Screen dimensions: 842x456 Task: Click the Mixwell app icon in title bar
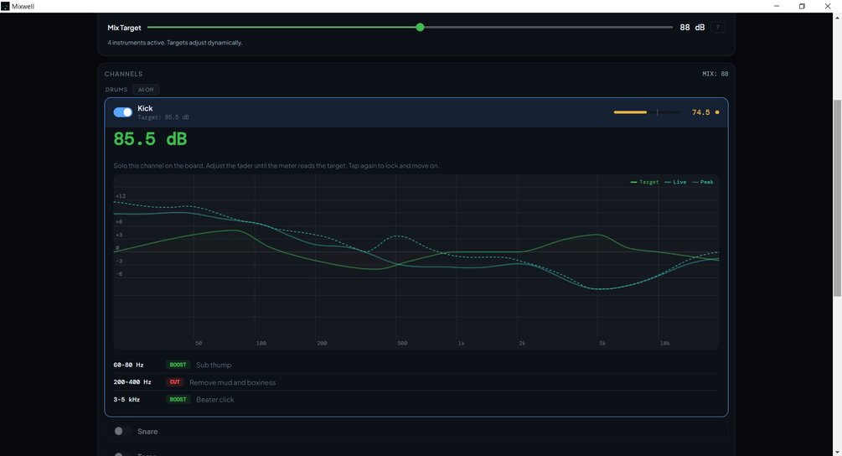(x=5, y=7)
